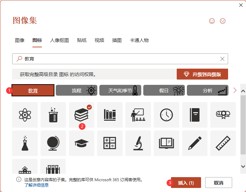The image size is (246, 192).
Task: Select the ruler icon
Action: 223,143
